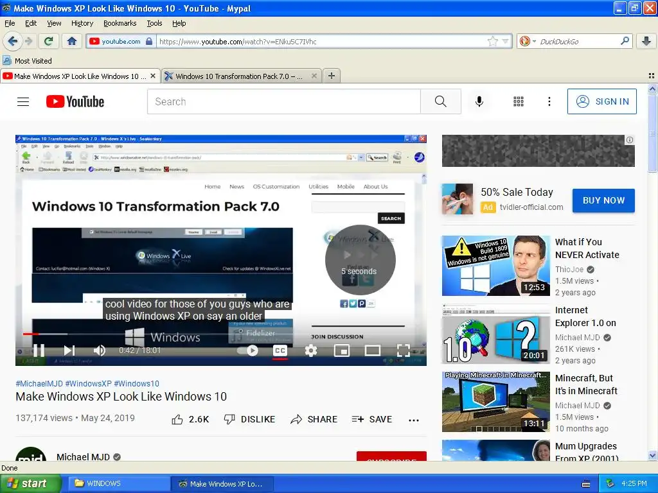Viewport: 658px width, 493px height.
Task: Pause the video
Action: coord(39,350)
